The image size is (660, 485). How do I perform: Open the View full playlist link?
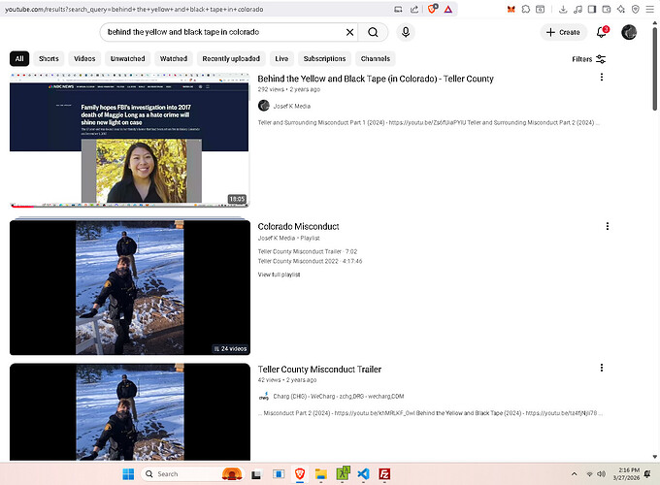click(x=279, y=275)
